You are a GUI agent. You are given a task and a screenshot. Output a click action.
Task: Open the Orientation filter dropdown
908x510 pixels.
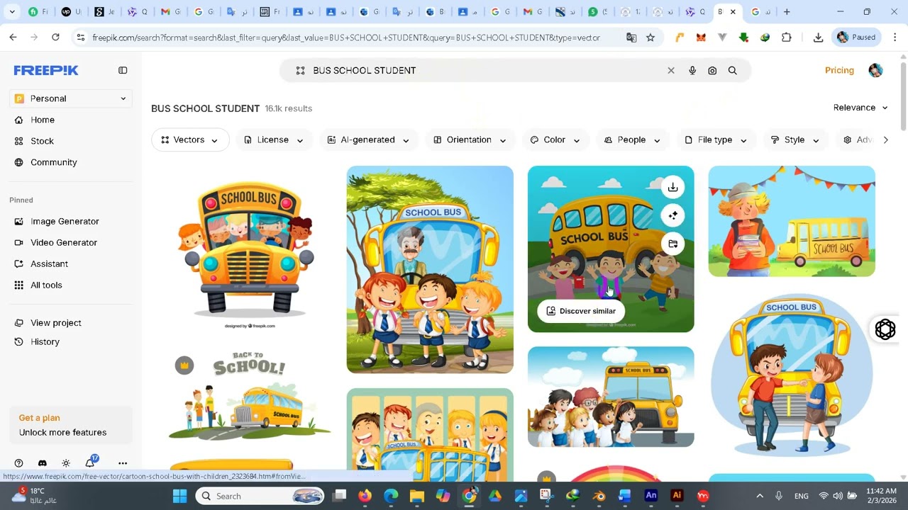[x=470, y=140]
